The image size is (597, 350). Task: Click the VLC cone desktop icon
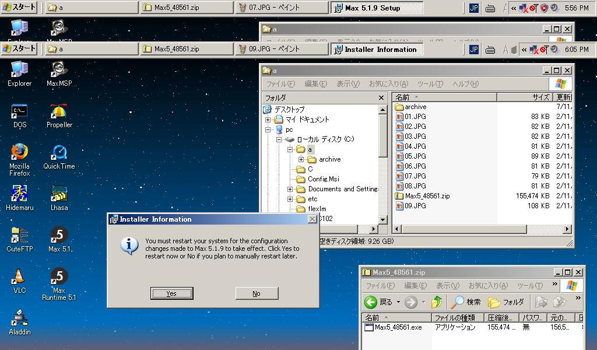pos(19,277)
